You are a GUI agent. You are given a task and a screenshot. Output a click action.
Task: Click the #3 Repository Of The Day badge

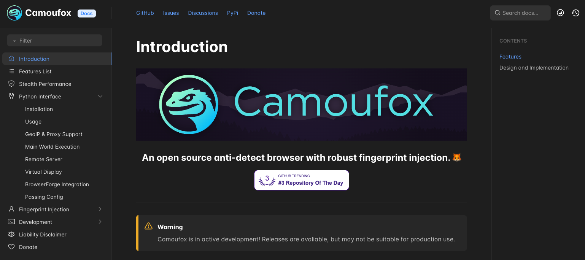(301, 180)
